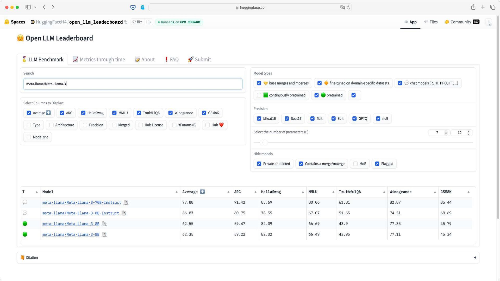Check the continuously pretrained model type
Screen dimensions: 500x281
tap(259, 95)
